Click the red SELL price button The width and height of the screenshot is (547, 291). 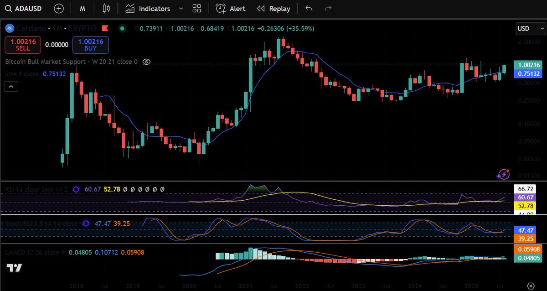coord(23,45)
